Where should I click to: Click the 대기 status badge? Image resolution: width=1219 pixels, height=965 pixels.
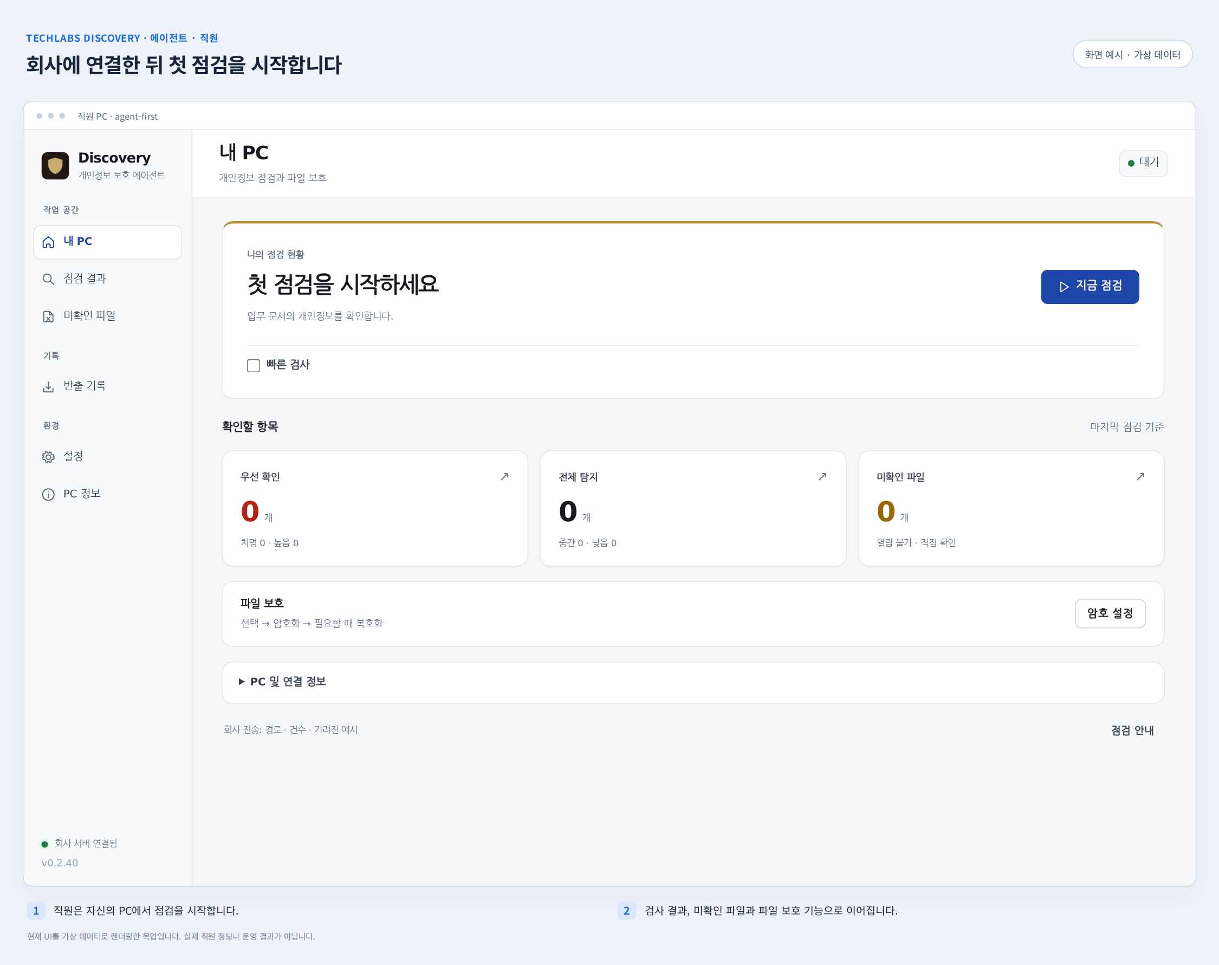click(1143, 163)
